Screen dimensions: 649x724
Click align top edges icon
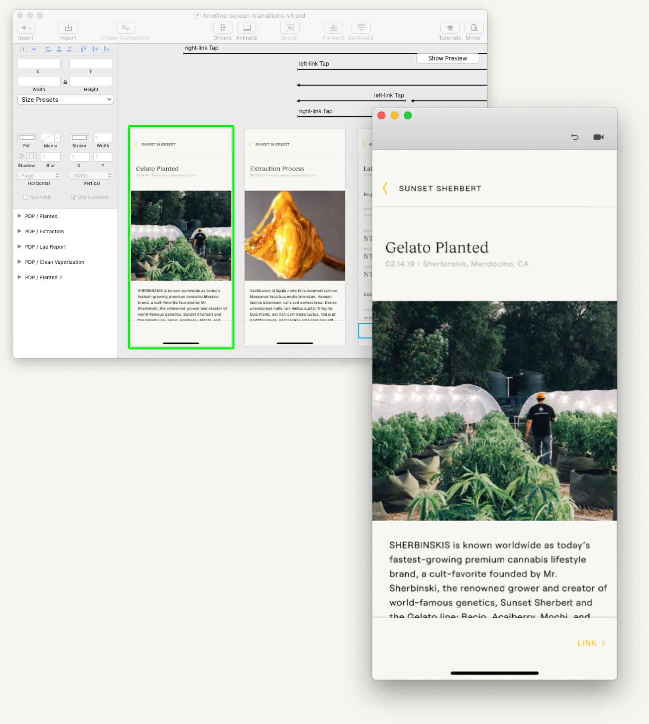84,49
